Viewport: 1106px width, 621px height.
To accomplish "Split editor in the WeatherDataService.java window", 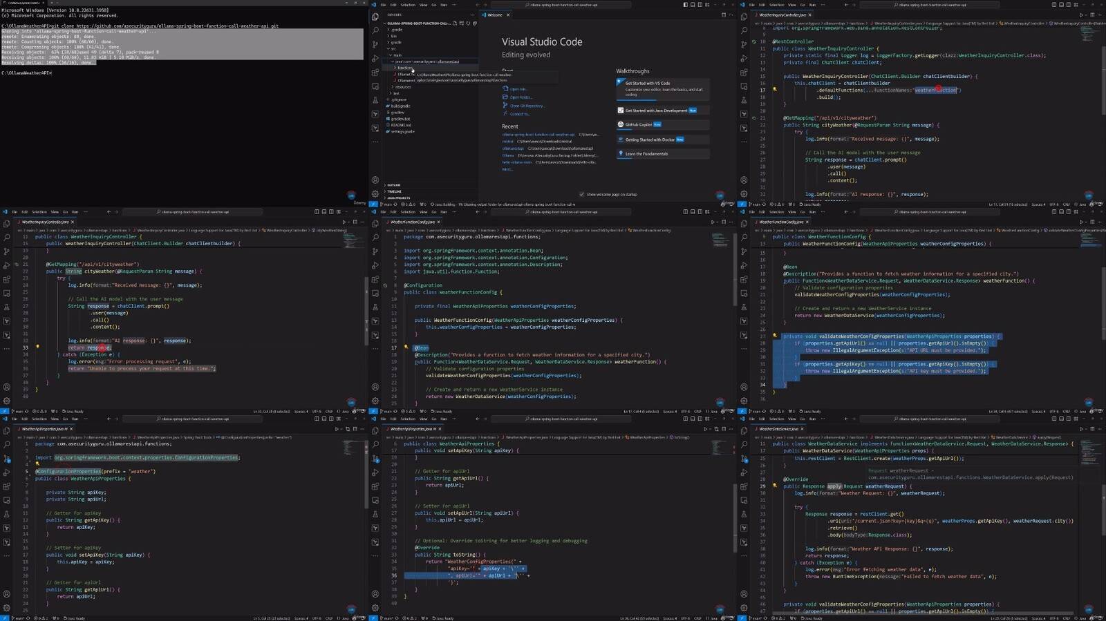I will click(x=1092, y=429).
